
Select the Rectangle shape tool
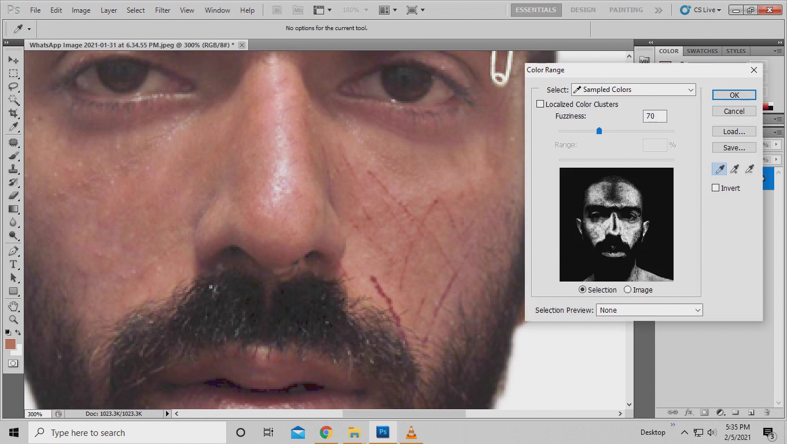13,291
